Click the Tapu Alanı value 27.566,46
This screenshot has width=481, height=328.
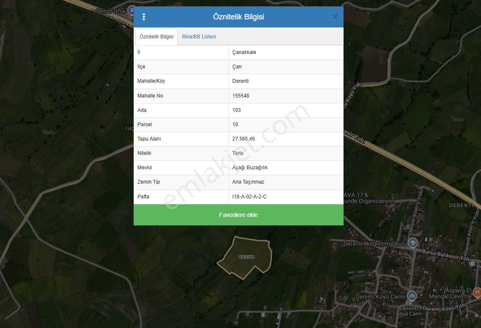244,139
